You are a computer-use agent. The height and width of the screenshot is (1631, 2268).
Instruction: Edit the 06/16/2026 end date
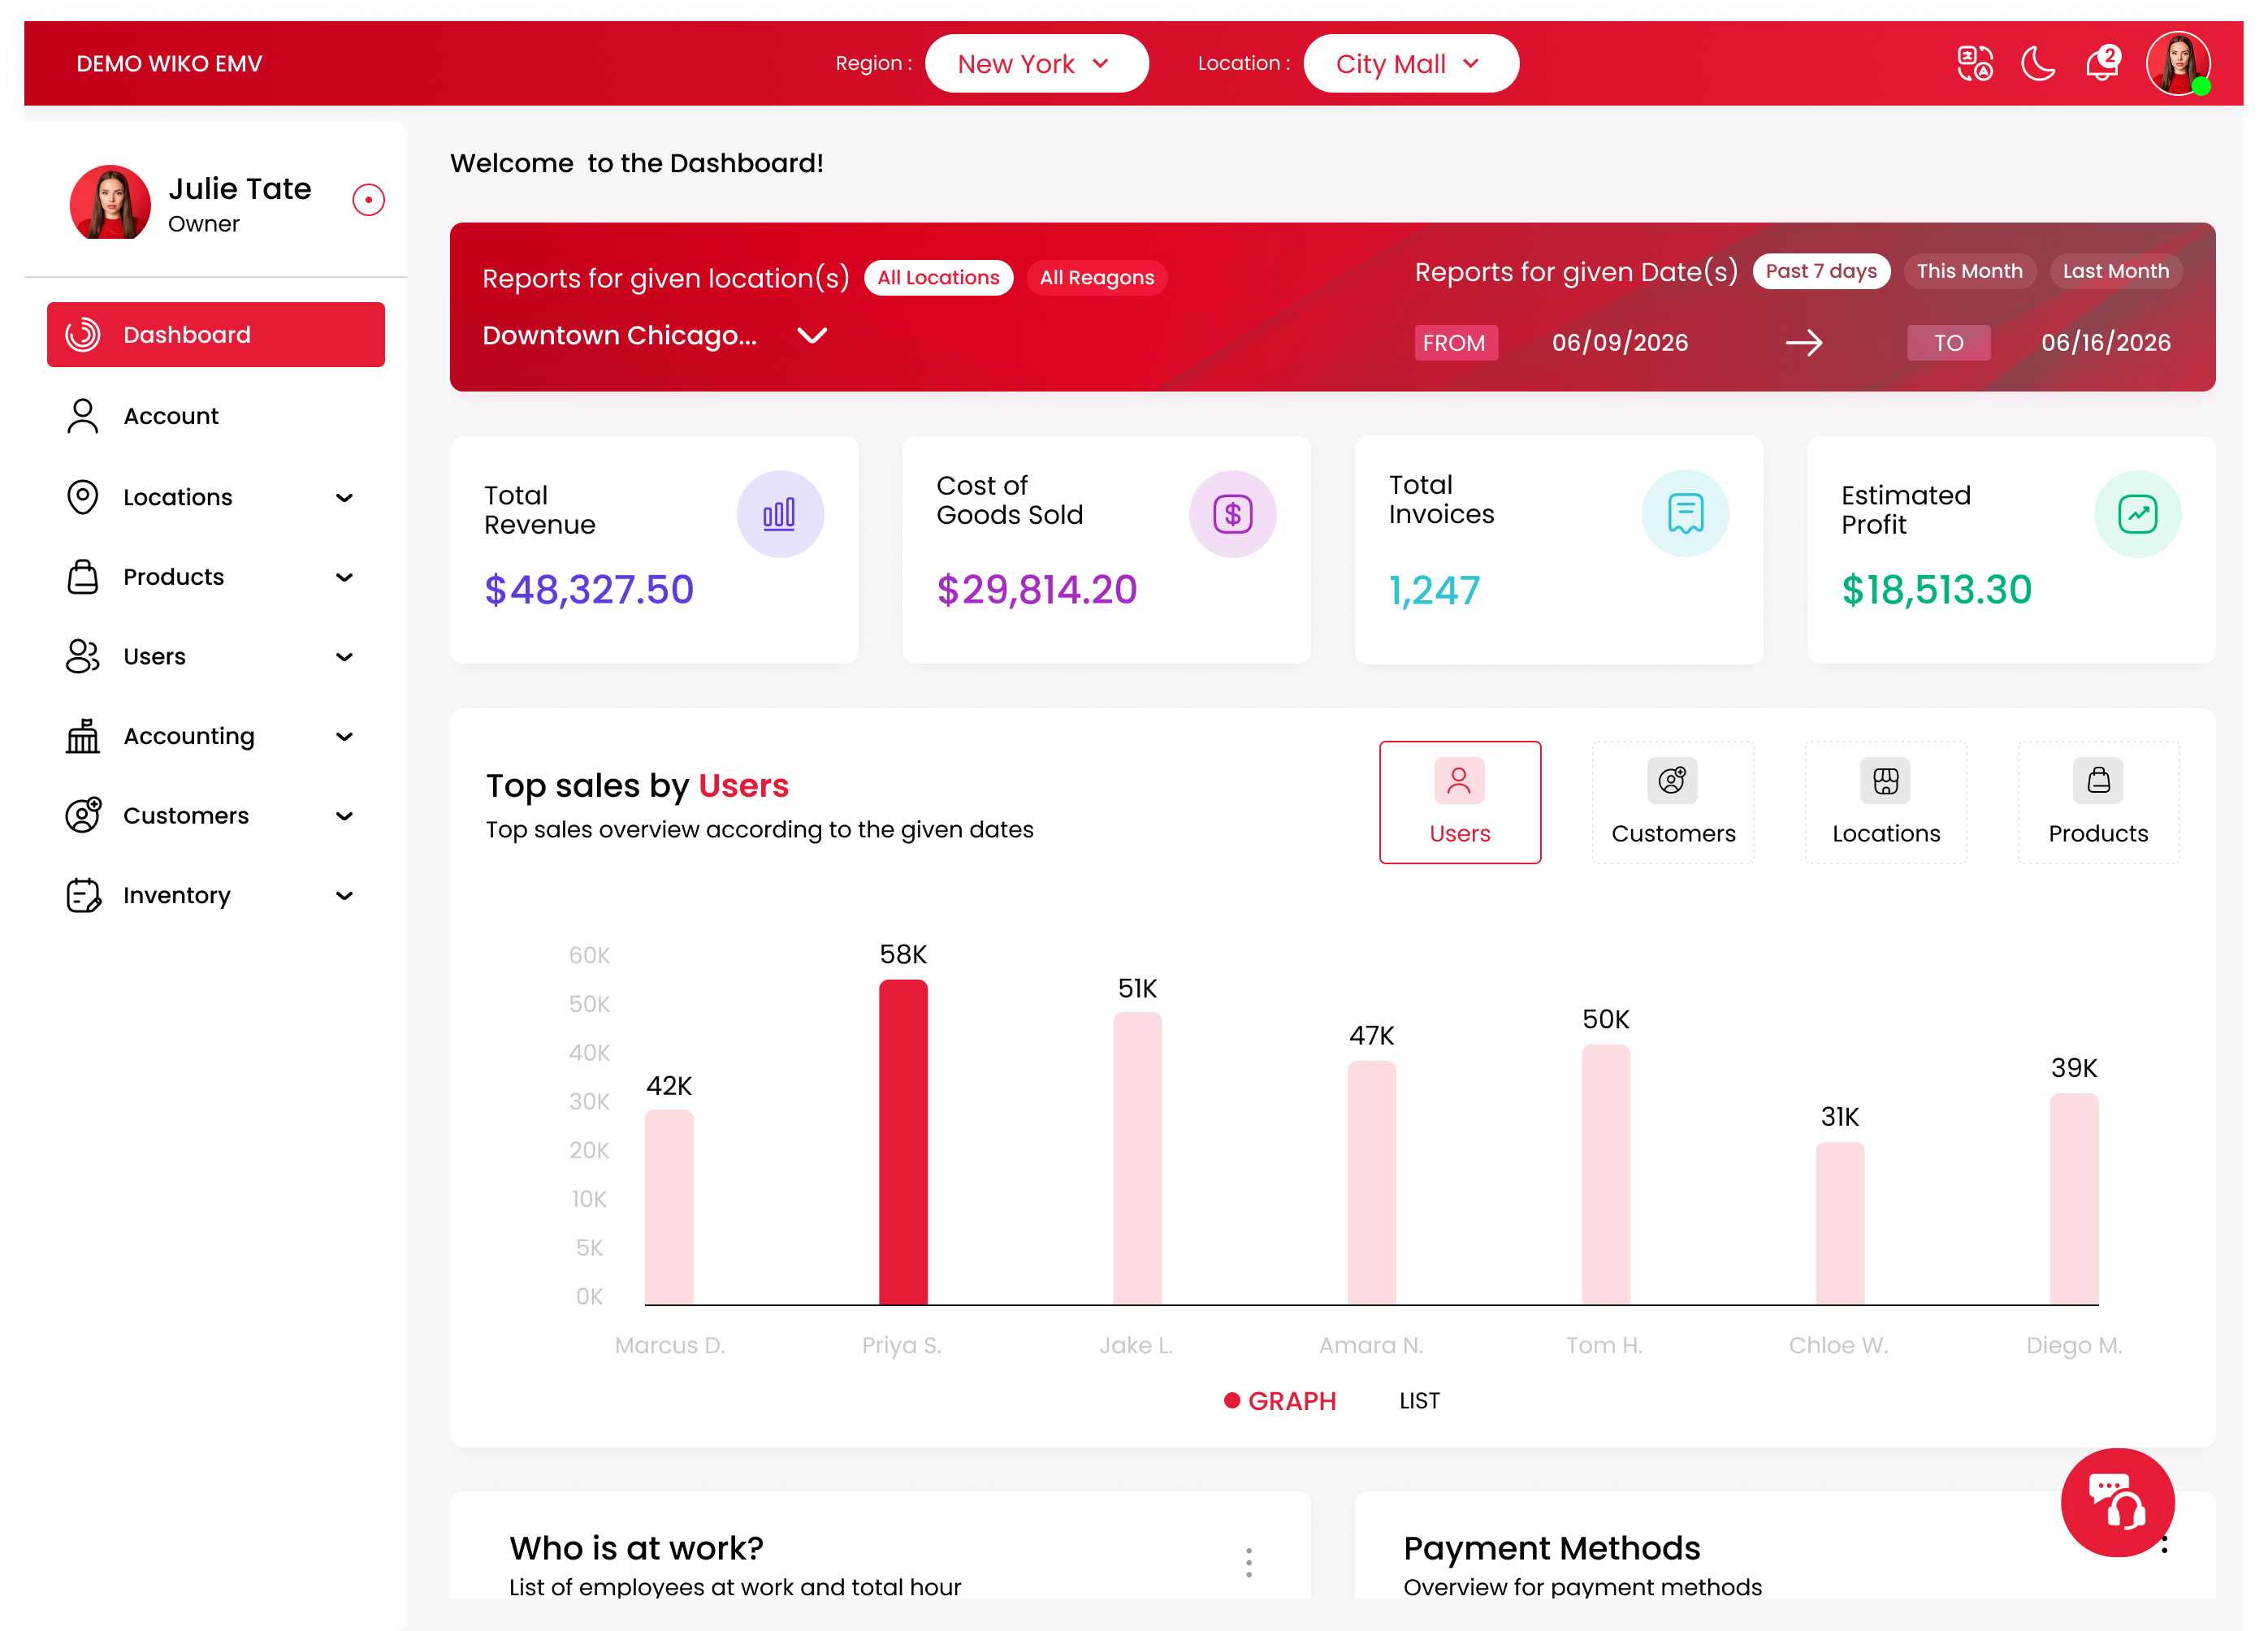pyautogui.click(x=2105, y=343)
